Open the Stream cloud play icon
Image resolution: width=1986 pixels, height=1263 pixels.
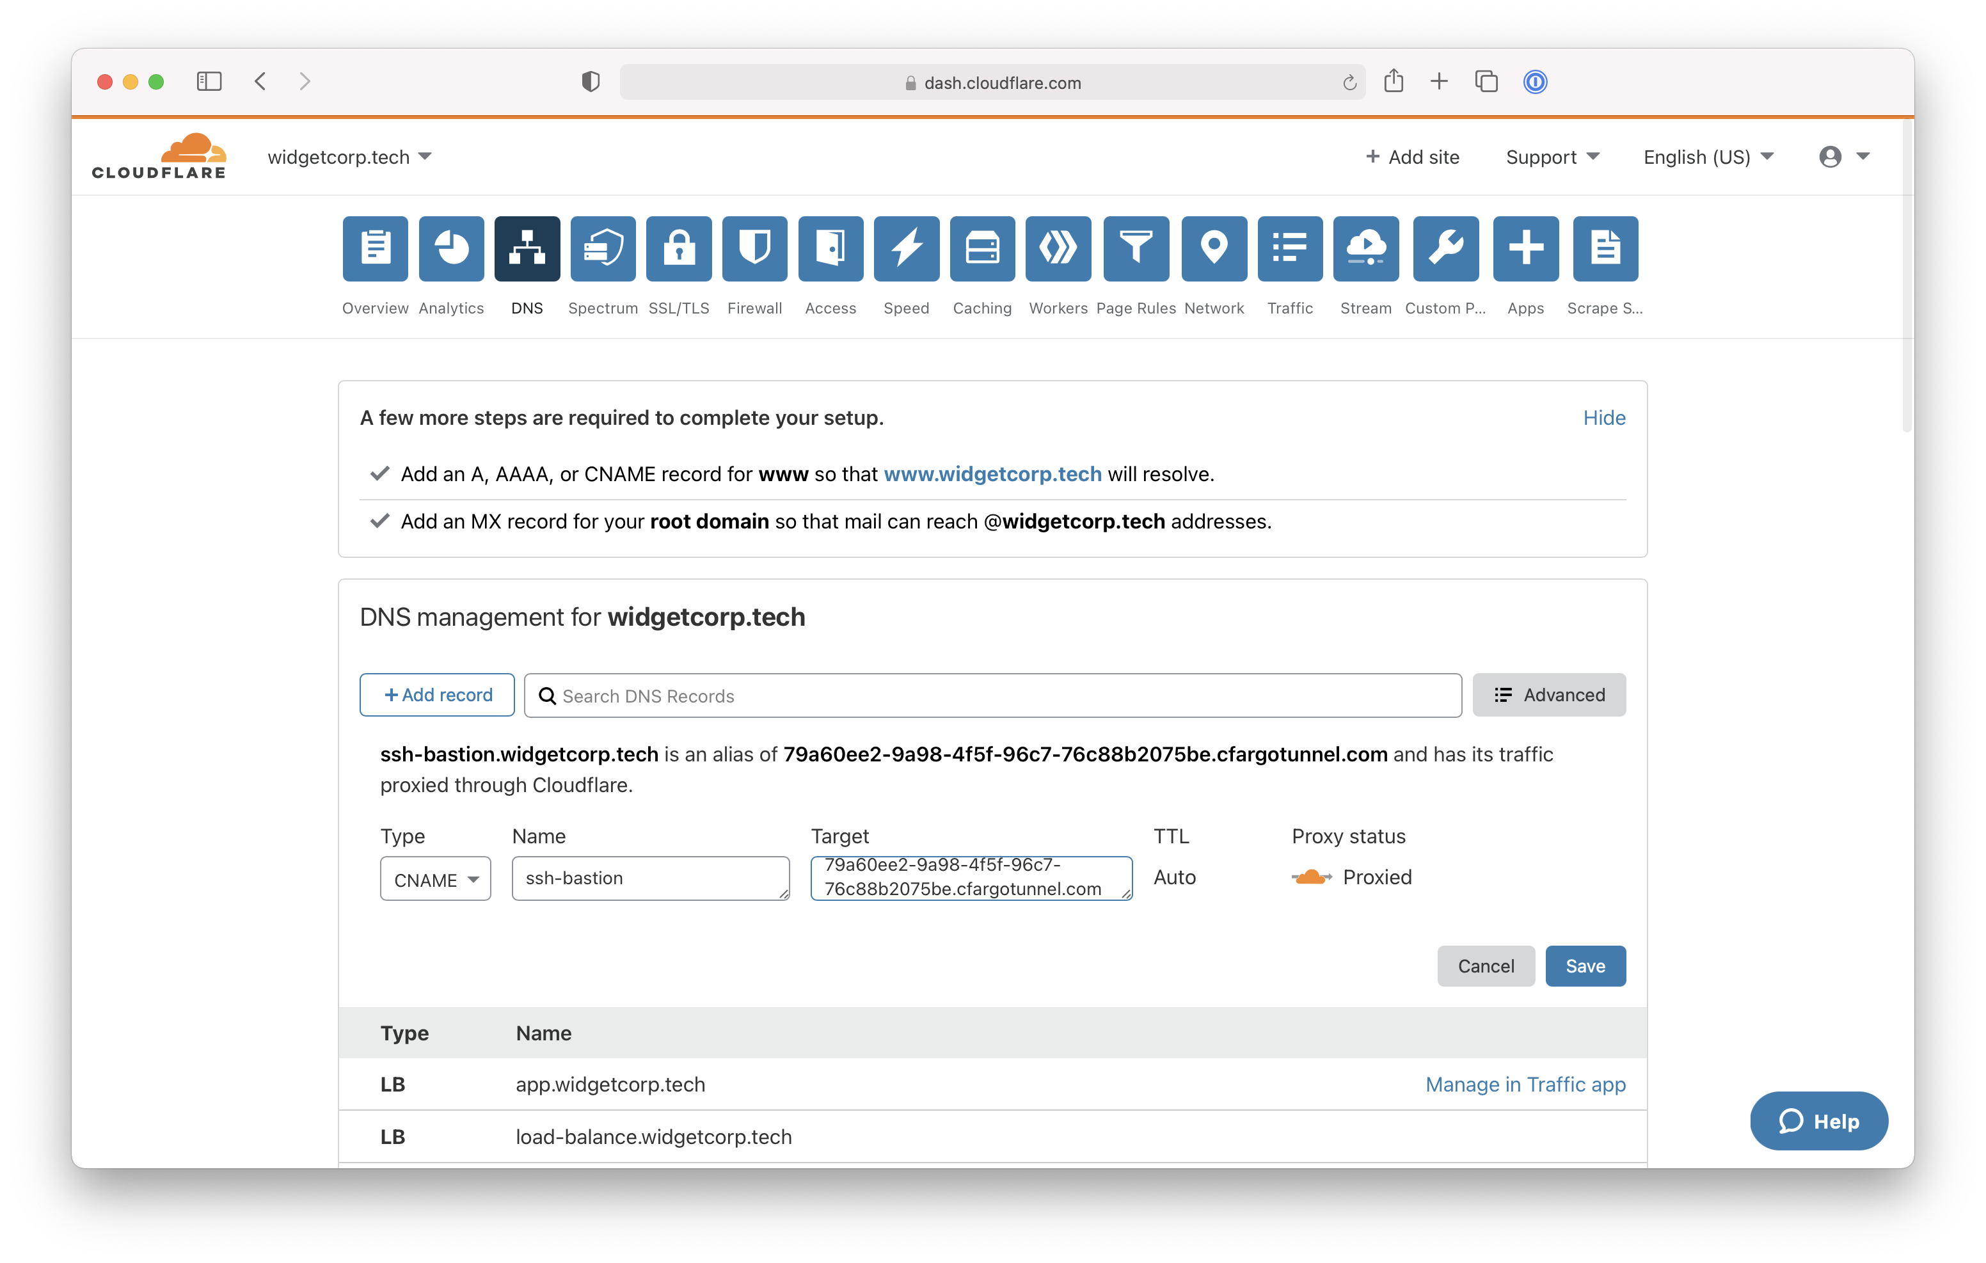click(x=1366, y=248)
